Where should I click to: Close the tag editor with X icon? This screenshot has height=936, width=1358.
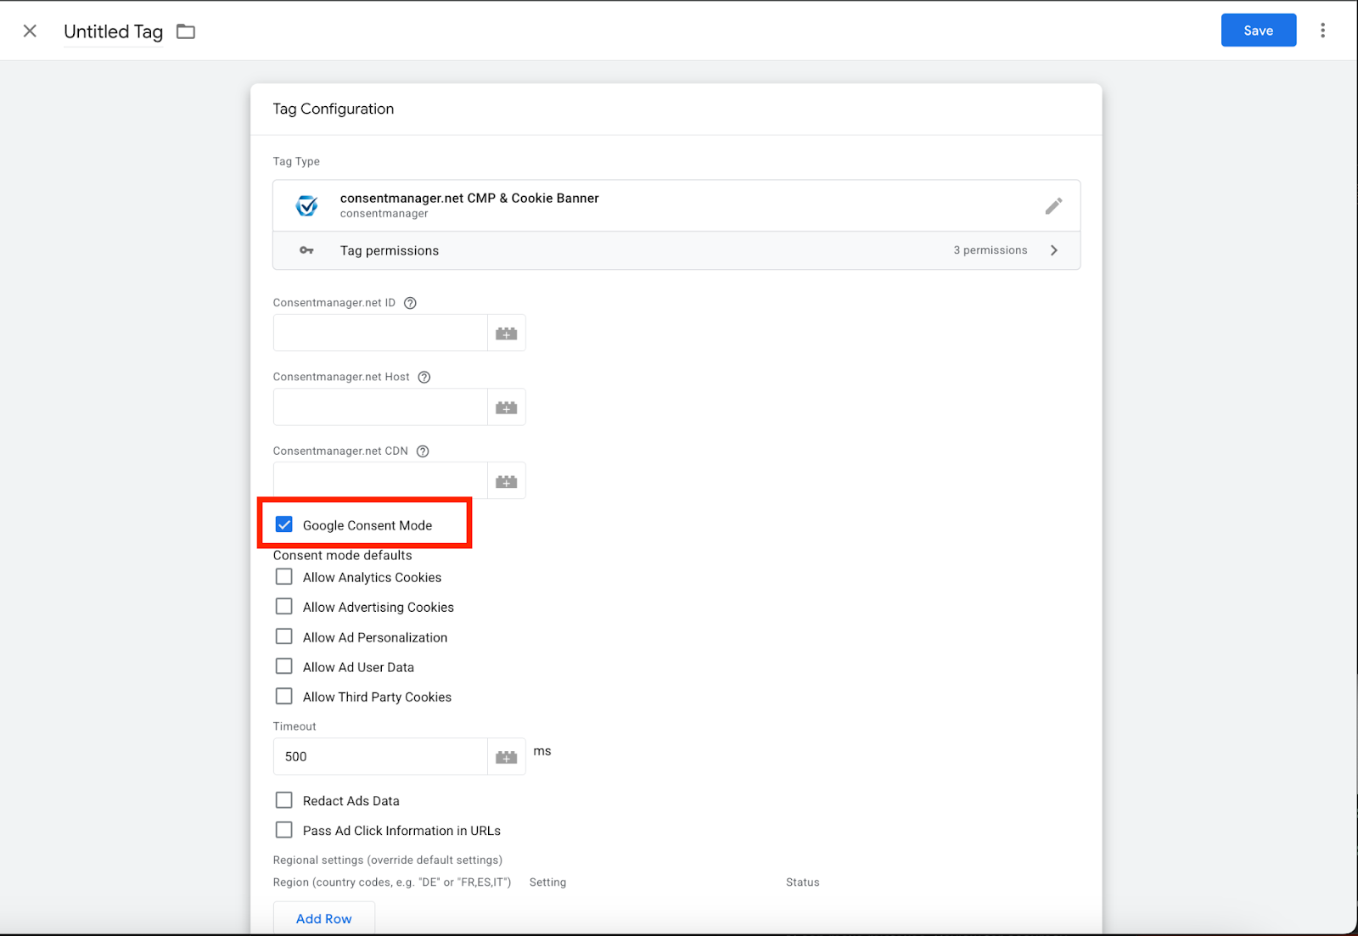point(30,31)
